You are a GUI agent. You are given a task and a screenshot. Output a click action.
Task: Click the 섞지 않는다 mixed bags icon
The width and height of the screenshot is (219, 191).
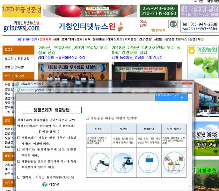[x=174, y=163]
